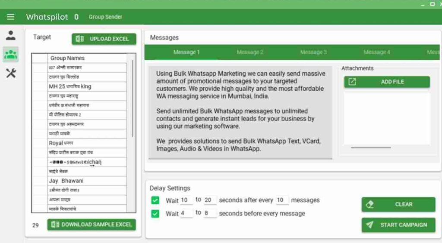This screenshot has height=243, width=442.
Task: Select the Group Sender sidebar icon
Action: 11,54
